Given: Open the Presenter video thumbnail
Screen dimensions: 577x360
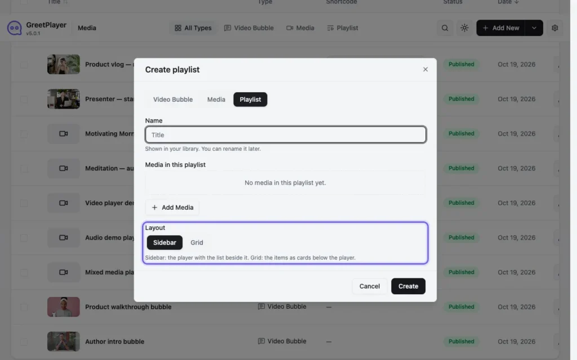Looking at the screenshot, I should (63, 99).
